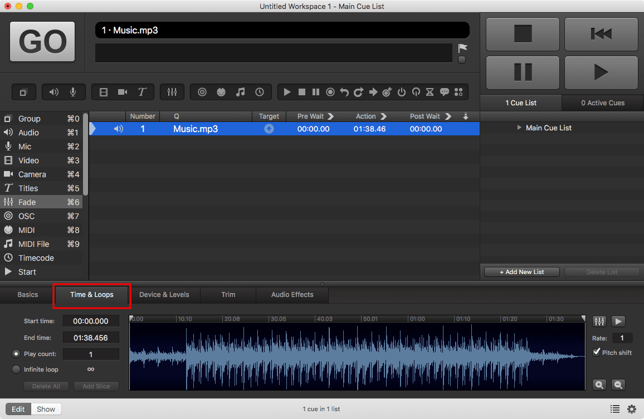Click the GoTo cue right-arrow toolbar icon

coord(373,92)
